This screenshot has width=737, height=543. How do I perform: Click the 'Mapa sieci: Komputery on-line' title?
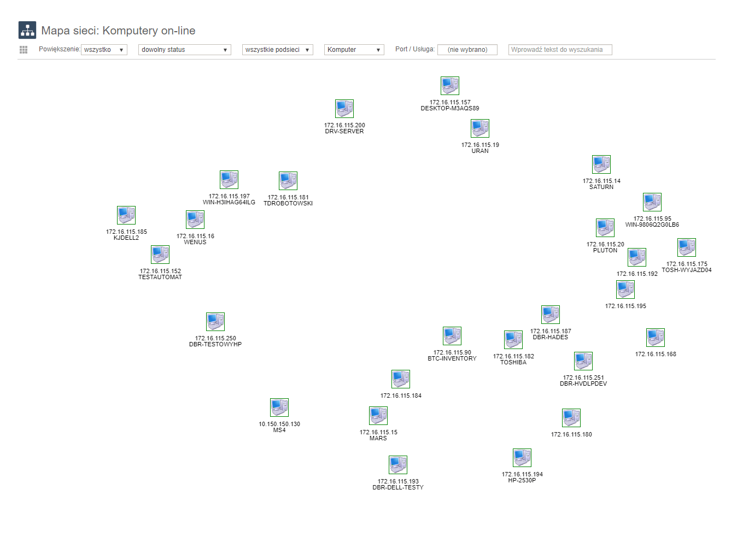[x=119, y=31]
